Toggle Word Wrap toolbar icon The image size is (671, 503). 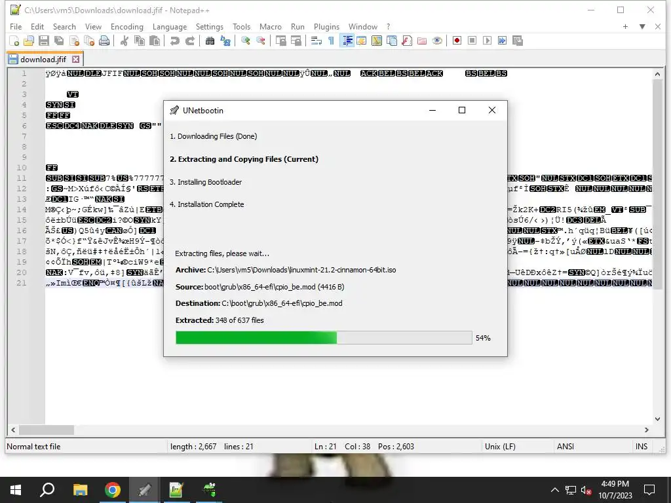tap(316, 41)
